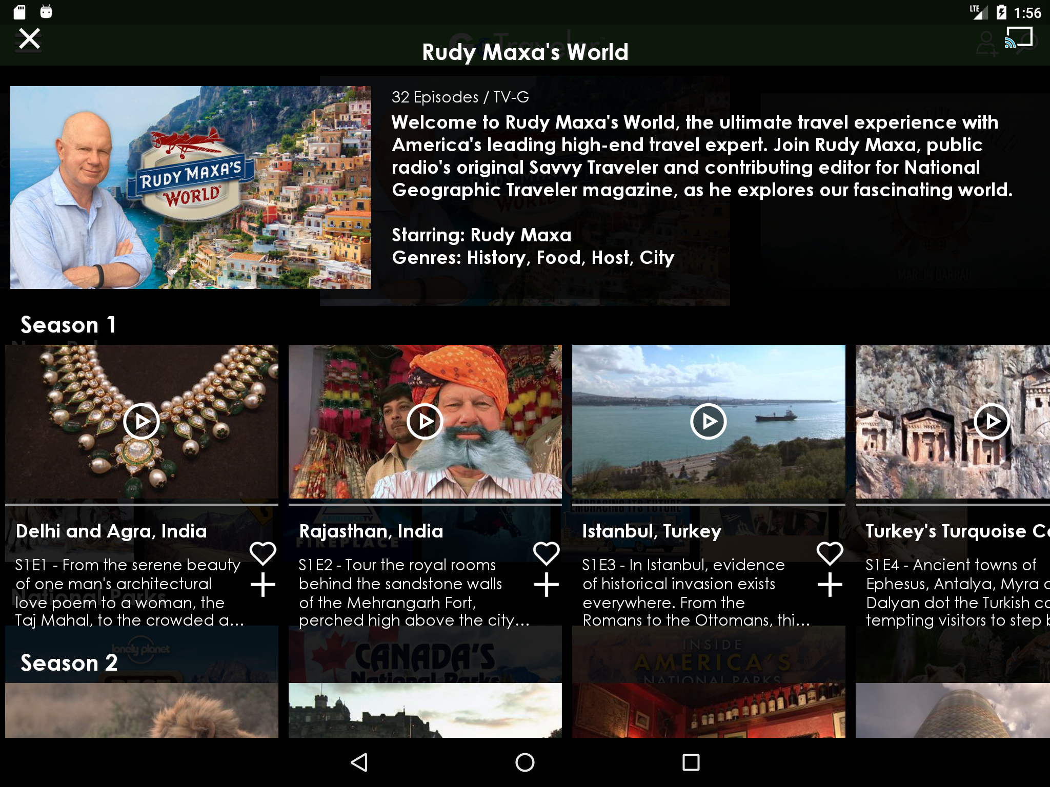The width and height of the screenshot is (1050, 787).
Task: Play Turkey's Turquoise Coast episode
Action: 992,422
